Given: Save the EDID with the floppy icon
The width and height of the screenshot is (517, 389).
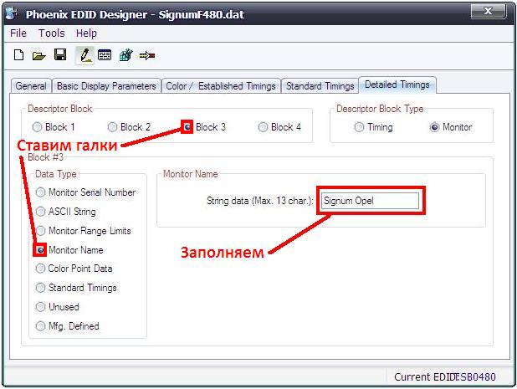Looking at the screenshot, I should click(x=60, y=55).
